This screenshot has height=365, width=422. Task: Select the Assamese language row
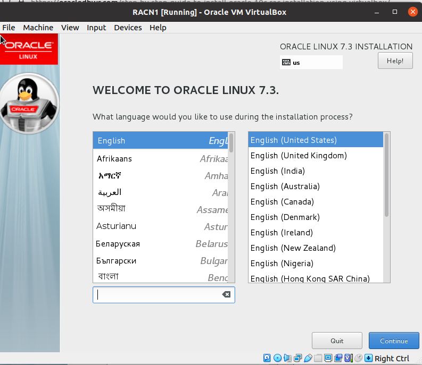[160, 209]
